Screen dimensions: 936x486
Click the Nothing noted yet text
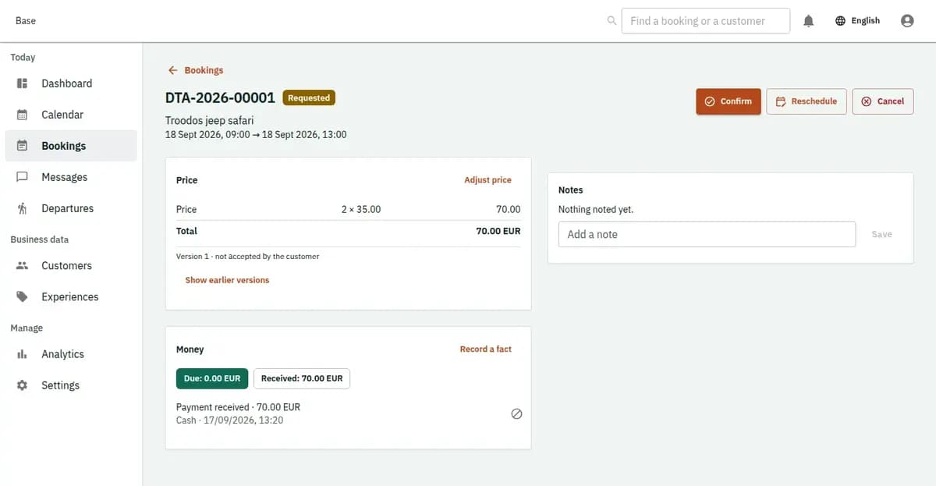point(596,210)
